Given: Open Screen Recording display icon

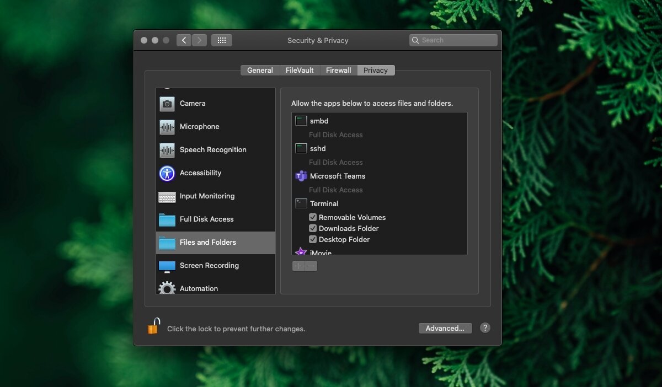Looking at the screenshot, I should point(167,266).
